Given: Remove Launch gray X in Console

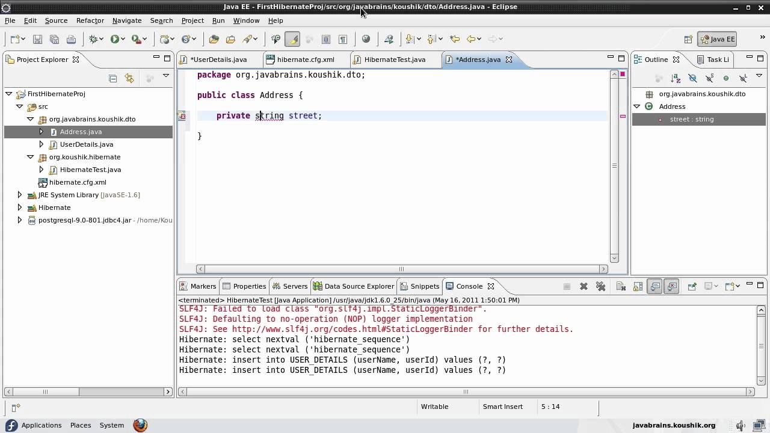Looking at the screenshot, I should 584,287.
